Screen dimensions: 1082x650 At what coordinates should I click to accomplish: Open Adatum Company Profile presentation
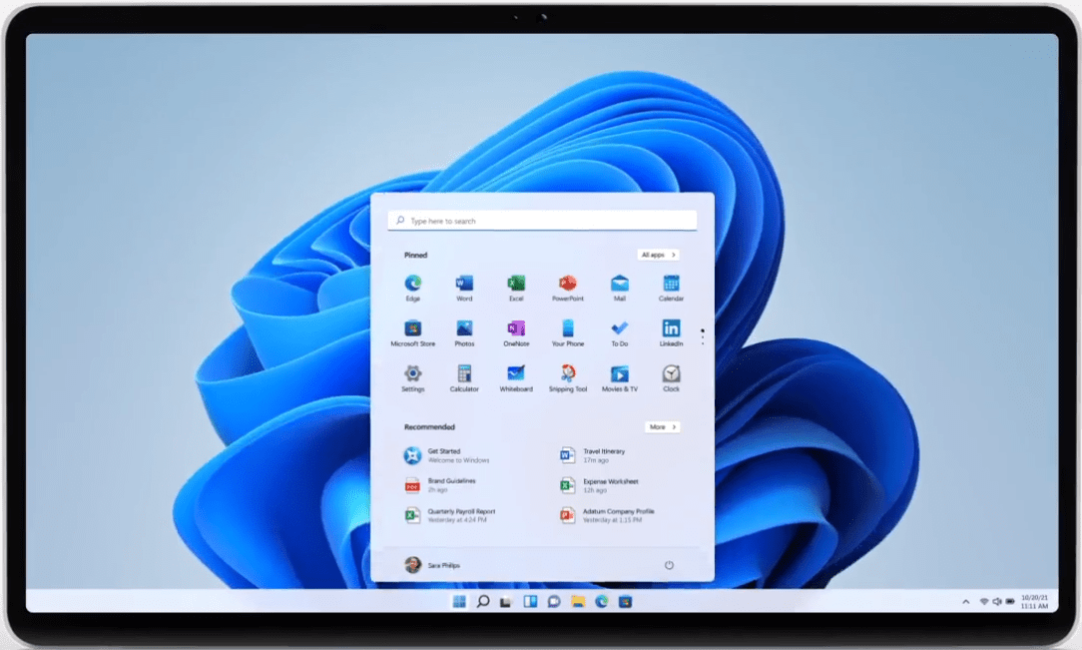pos(607,515)
